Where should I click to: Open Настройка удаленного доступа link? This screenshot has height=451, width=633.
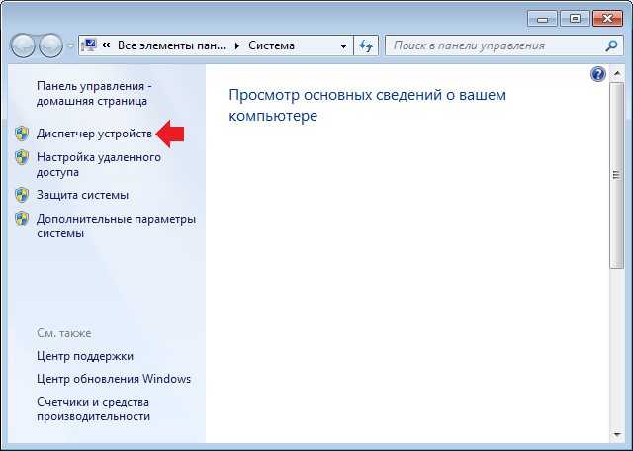(99, 164)
